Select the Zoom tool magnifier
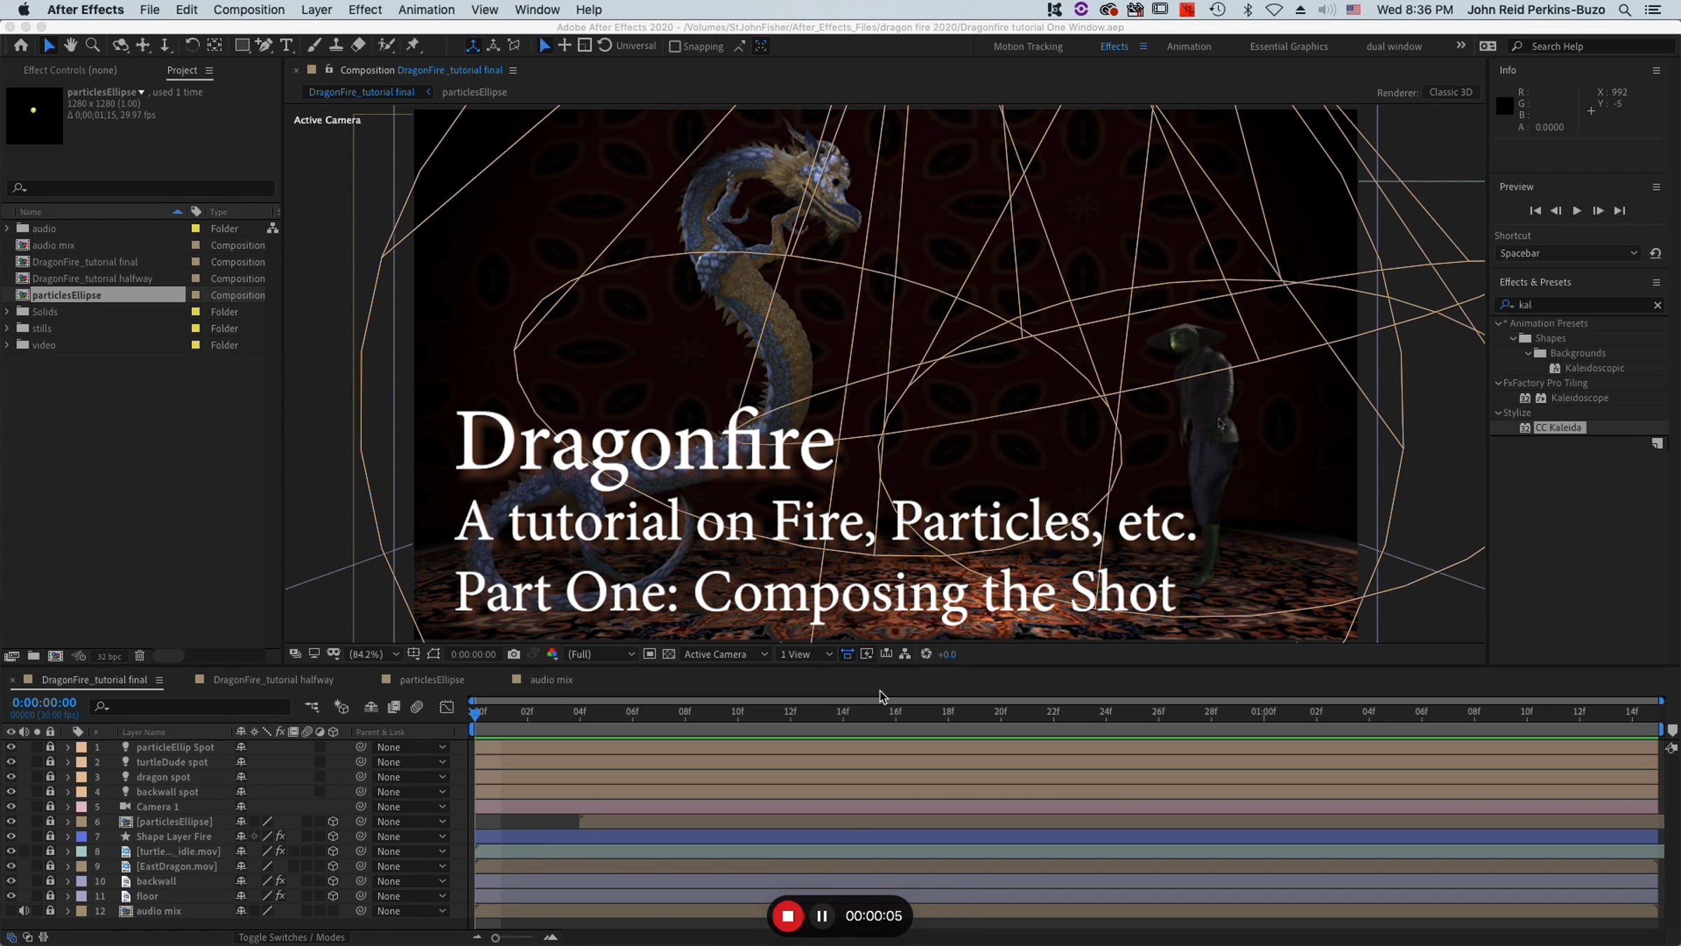This screenshot has width=1681, height=946. point(92,46)
